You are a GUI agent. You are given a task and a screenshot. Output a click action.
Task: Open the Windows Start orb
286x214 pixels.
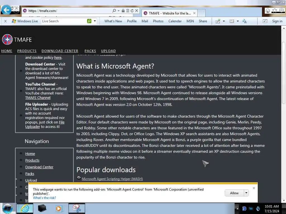click(7, 208)
